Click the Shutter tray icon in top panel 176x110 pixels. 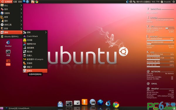[x=127, y=2]
